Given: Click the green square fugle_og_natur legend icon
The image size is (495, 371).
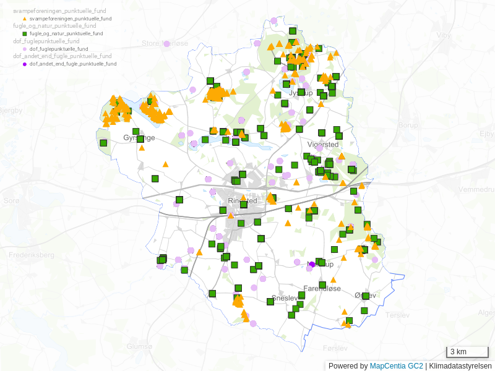Looking at the screenshot, I should coord(24,33).
